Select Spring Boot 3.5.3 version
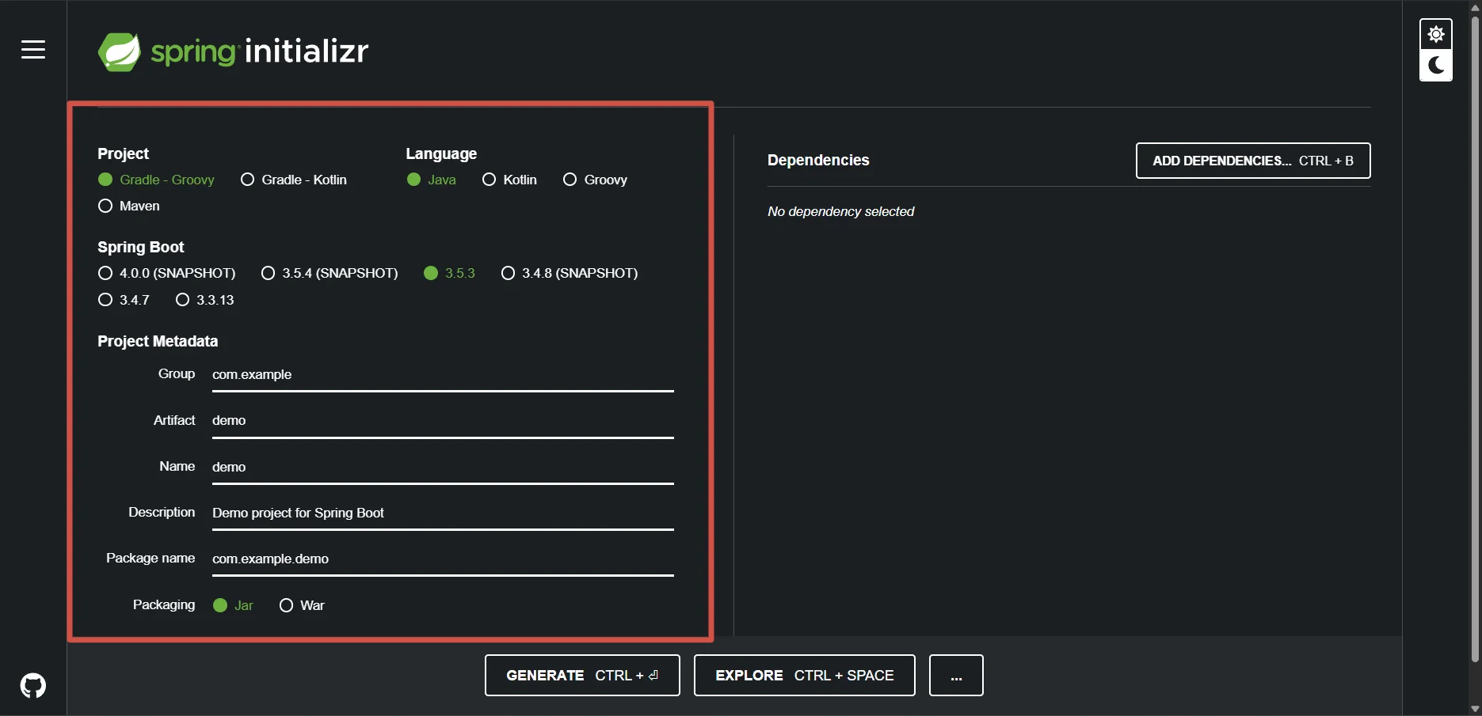 (449, 273)
